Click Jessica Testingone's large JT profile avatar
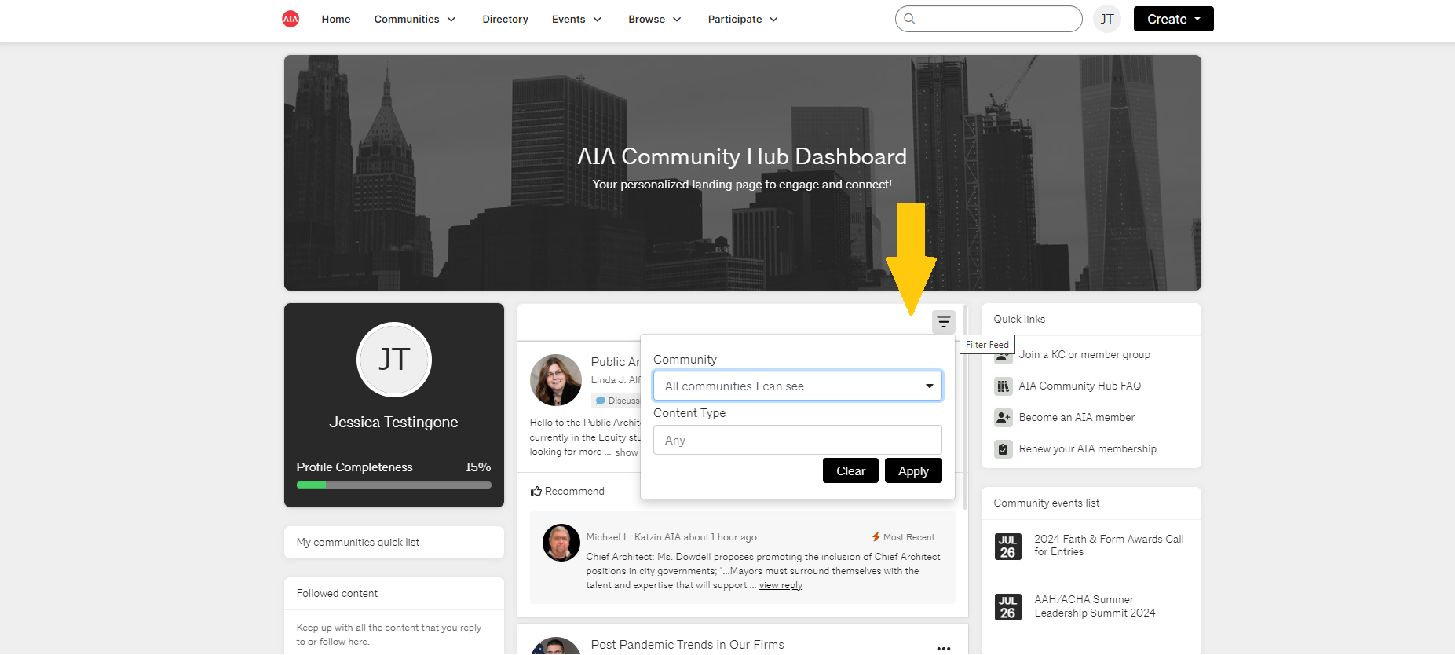The image size is (1455, 655). click(394, 360)
